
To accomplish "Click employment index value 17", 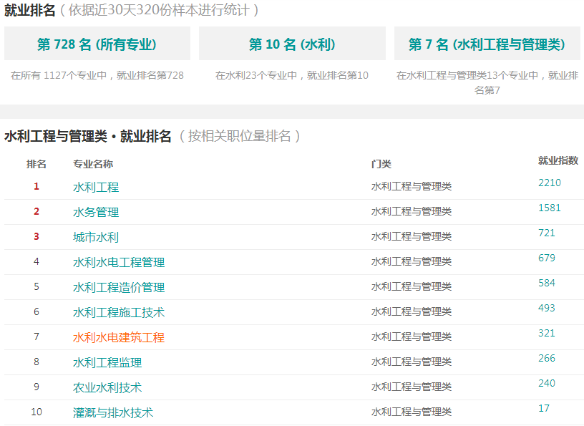I will [544, 408].
